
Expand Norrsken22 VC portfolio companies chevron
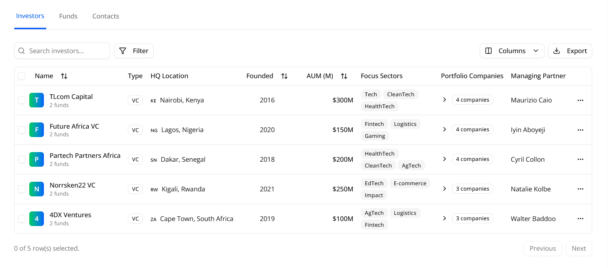coord(444,189)
